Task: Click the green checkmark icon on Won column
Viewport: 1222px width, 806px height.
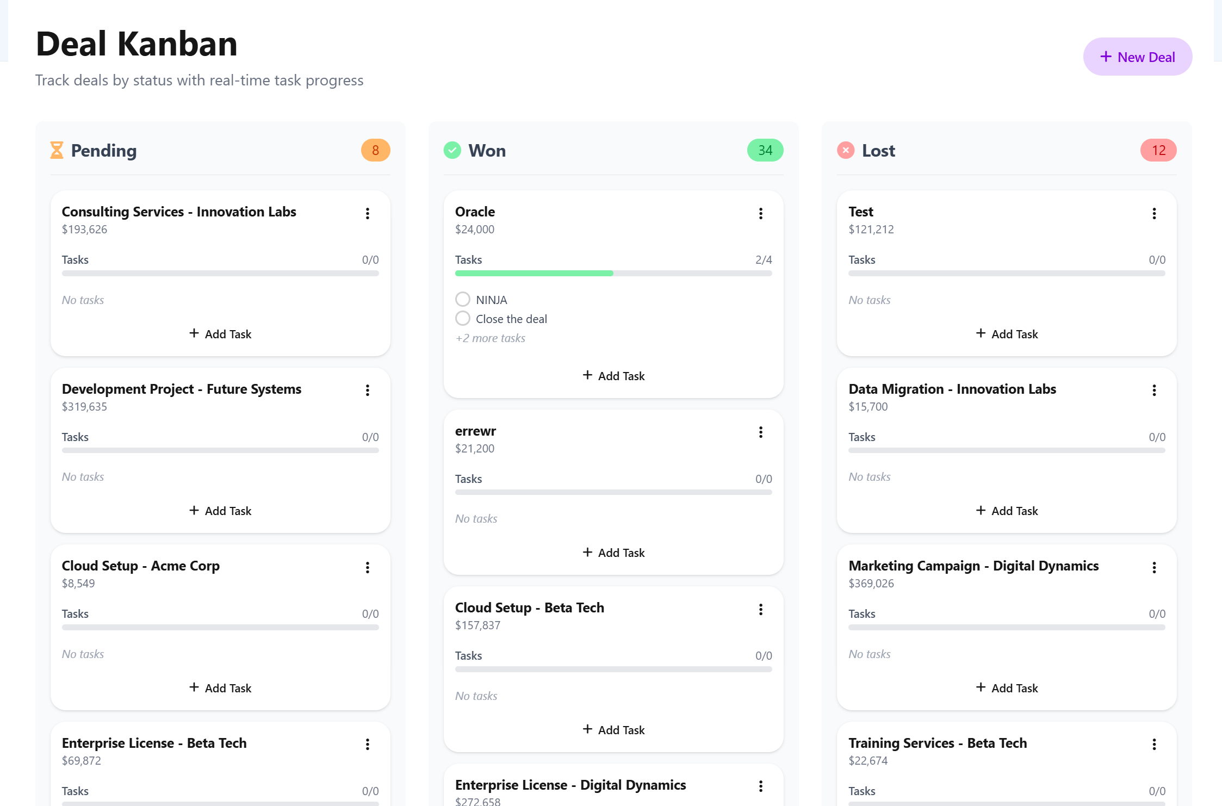Action: coord(452,150)
